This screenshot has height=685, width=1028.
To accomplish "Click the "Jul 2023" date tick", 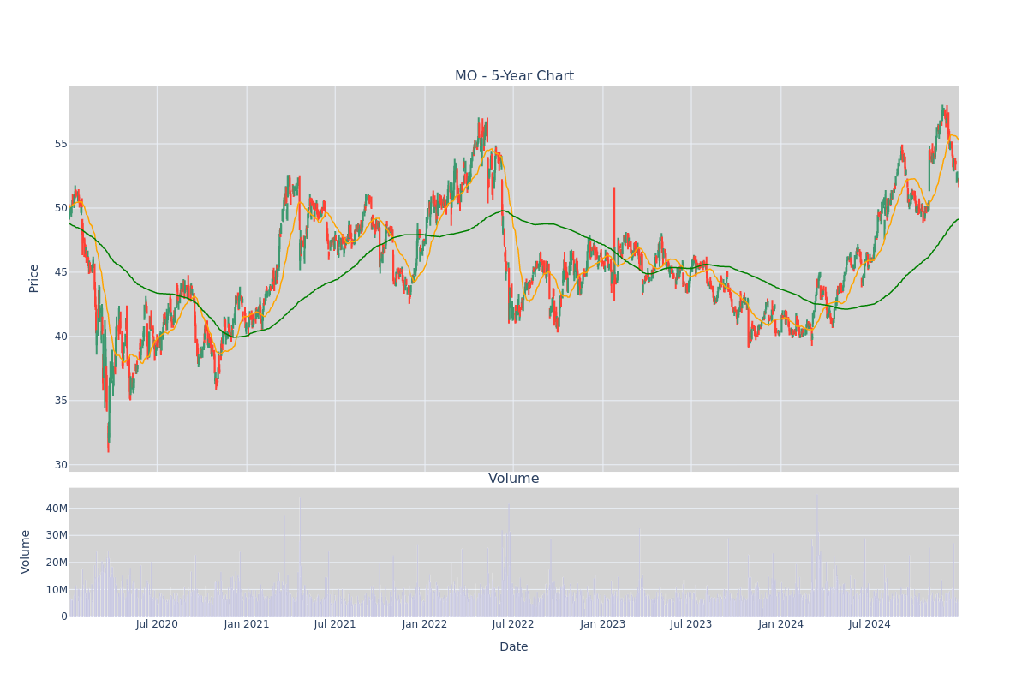I will 691,624.
